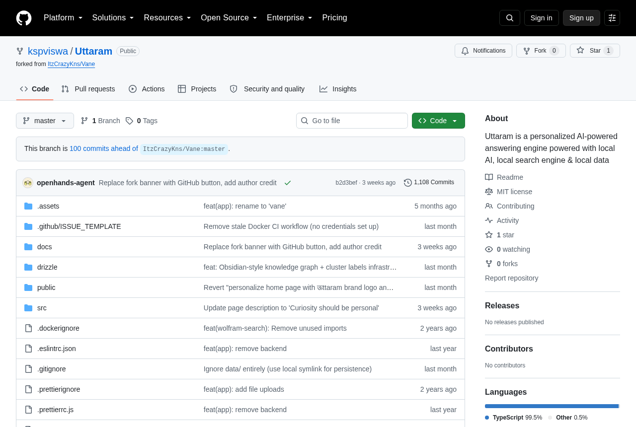Click the .gitignore file icon
This screenshot has width=636, height=427.
[28, 369]
